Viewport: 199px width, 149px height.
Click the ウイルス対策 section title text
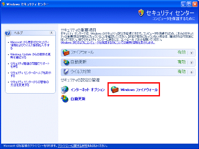pos(81,72)
